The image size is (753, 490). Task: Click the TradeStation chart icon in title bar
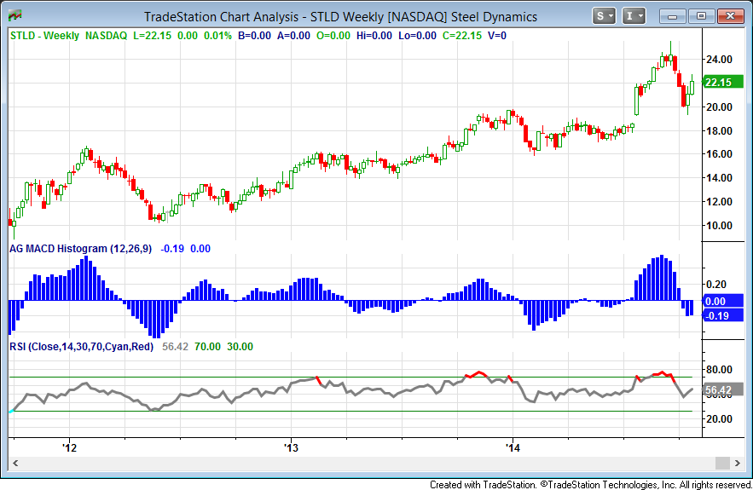coord(14,16)
